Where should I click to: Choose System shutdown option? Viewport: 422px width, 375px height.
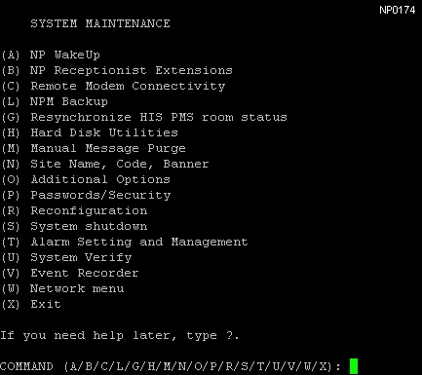point(74,226)
